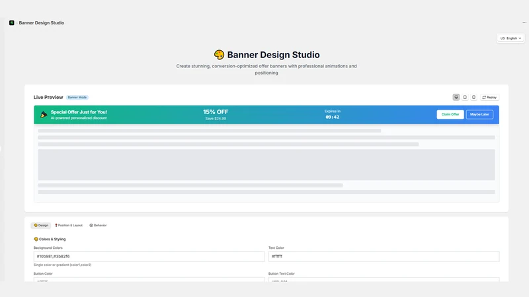Click the app icon beside Banner Design Studio breadcrumb
This screenshot has height=297, width=529.
point(12,23)
